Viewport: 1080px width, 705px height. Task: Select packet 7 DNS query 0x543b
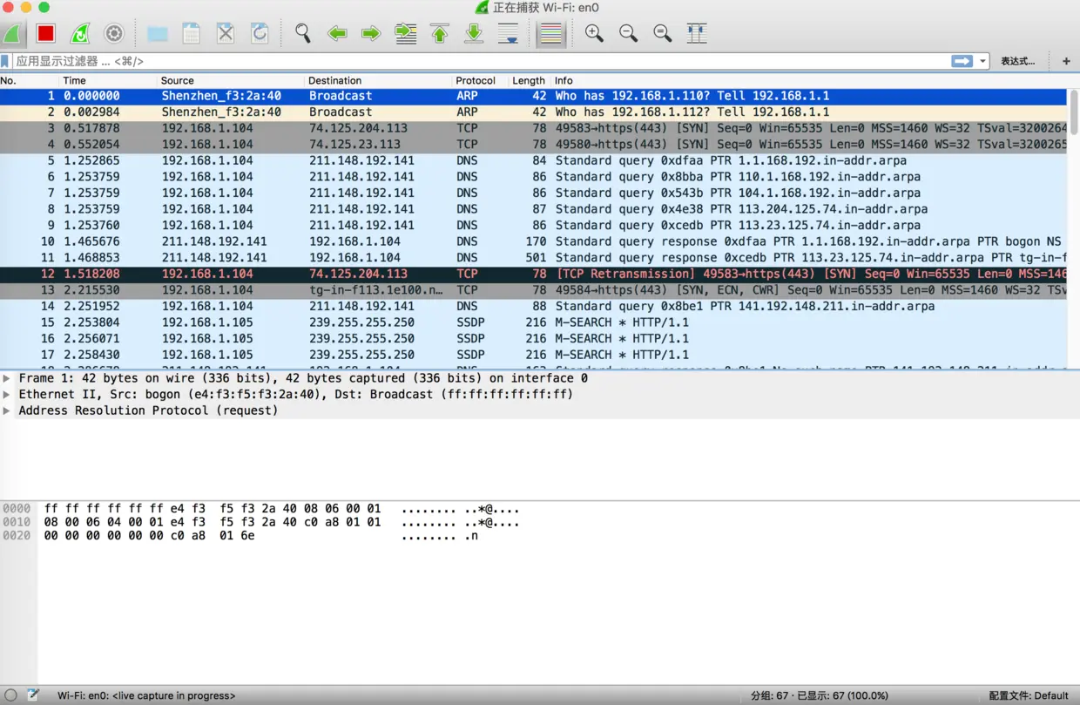coord(533,193)
